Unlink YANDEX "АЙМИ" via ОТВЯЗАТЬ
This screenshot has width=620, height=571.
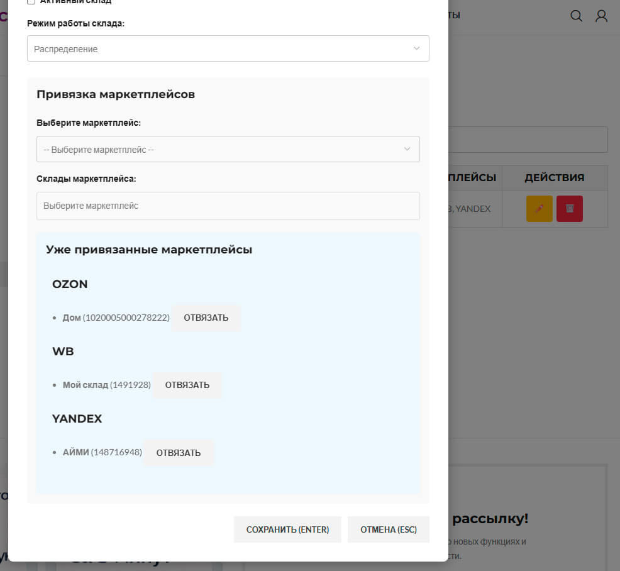click(179, 453)
